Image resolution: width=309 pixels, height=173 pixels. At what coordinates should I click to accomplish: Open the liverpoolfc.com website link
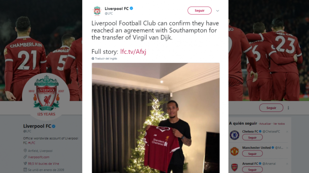click(38, 157)
